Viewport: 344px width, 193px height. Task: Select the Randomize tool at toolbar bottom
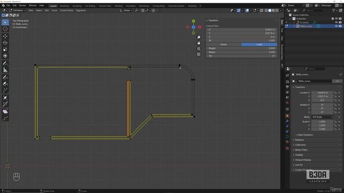5,118
